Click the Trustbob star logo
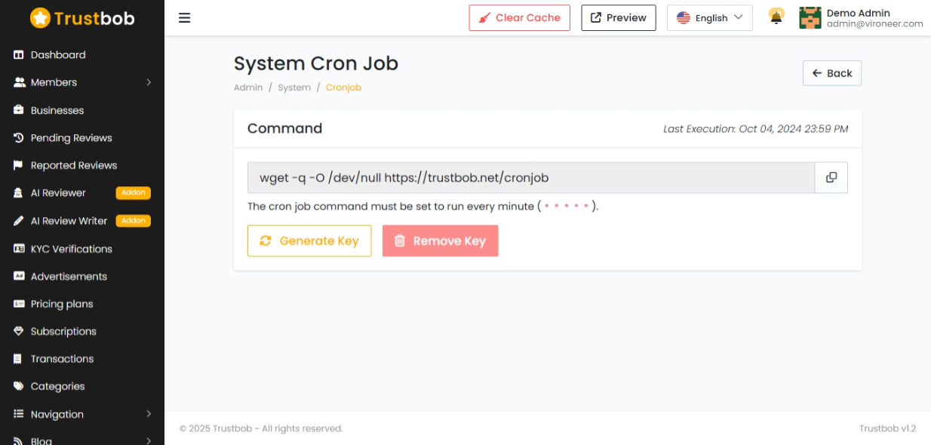This screenshot has height=445, width=931. [x=41, y=18]
